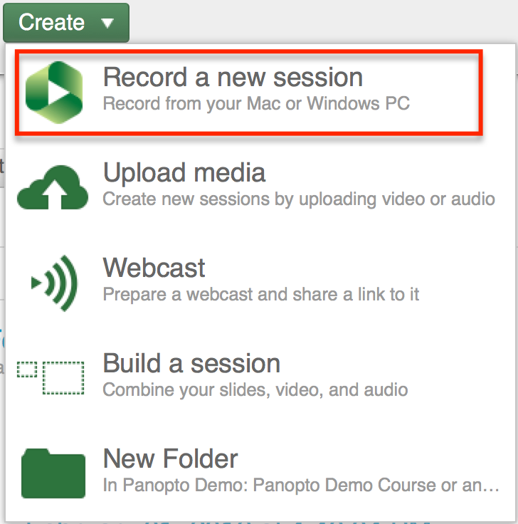
Task: Click the Panopto green play logo icon
Action: (53, 91)
